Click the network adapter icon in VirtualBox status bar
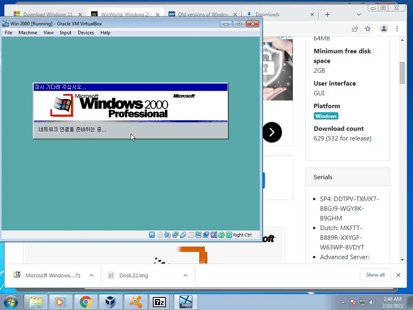The width and height of the screenshot is (413, 310). (175, 235)
